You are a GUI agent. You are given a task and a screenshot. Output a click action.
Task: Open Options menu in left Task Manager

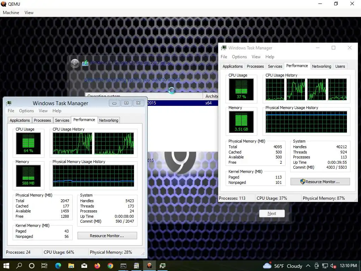(26, 110)
